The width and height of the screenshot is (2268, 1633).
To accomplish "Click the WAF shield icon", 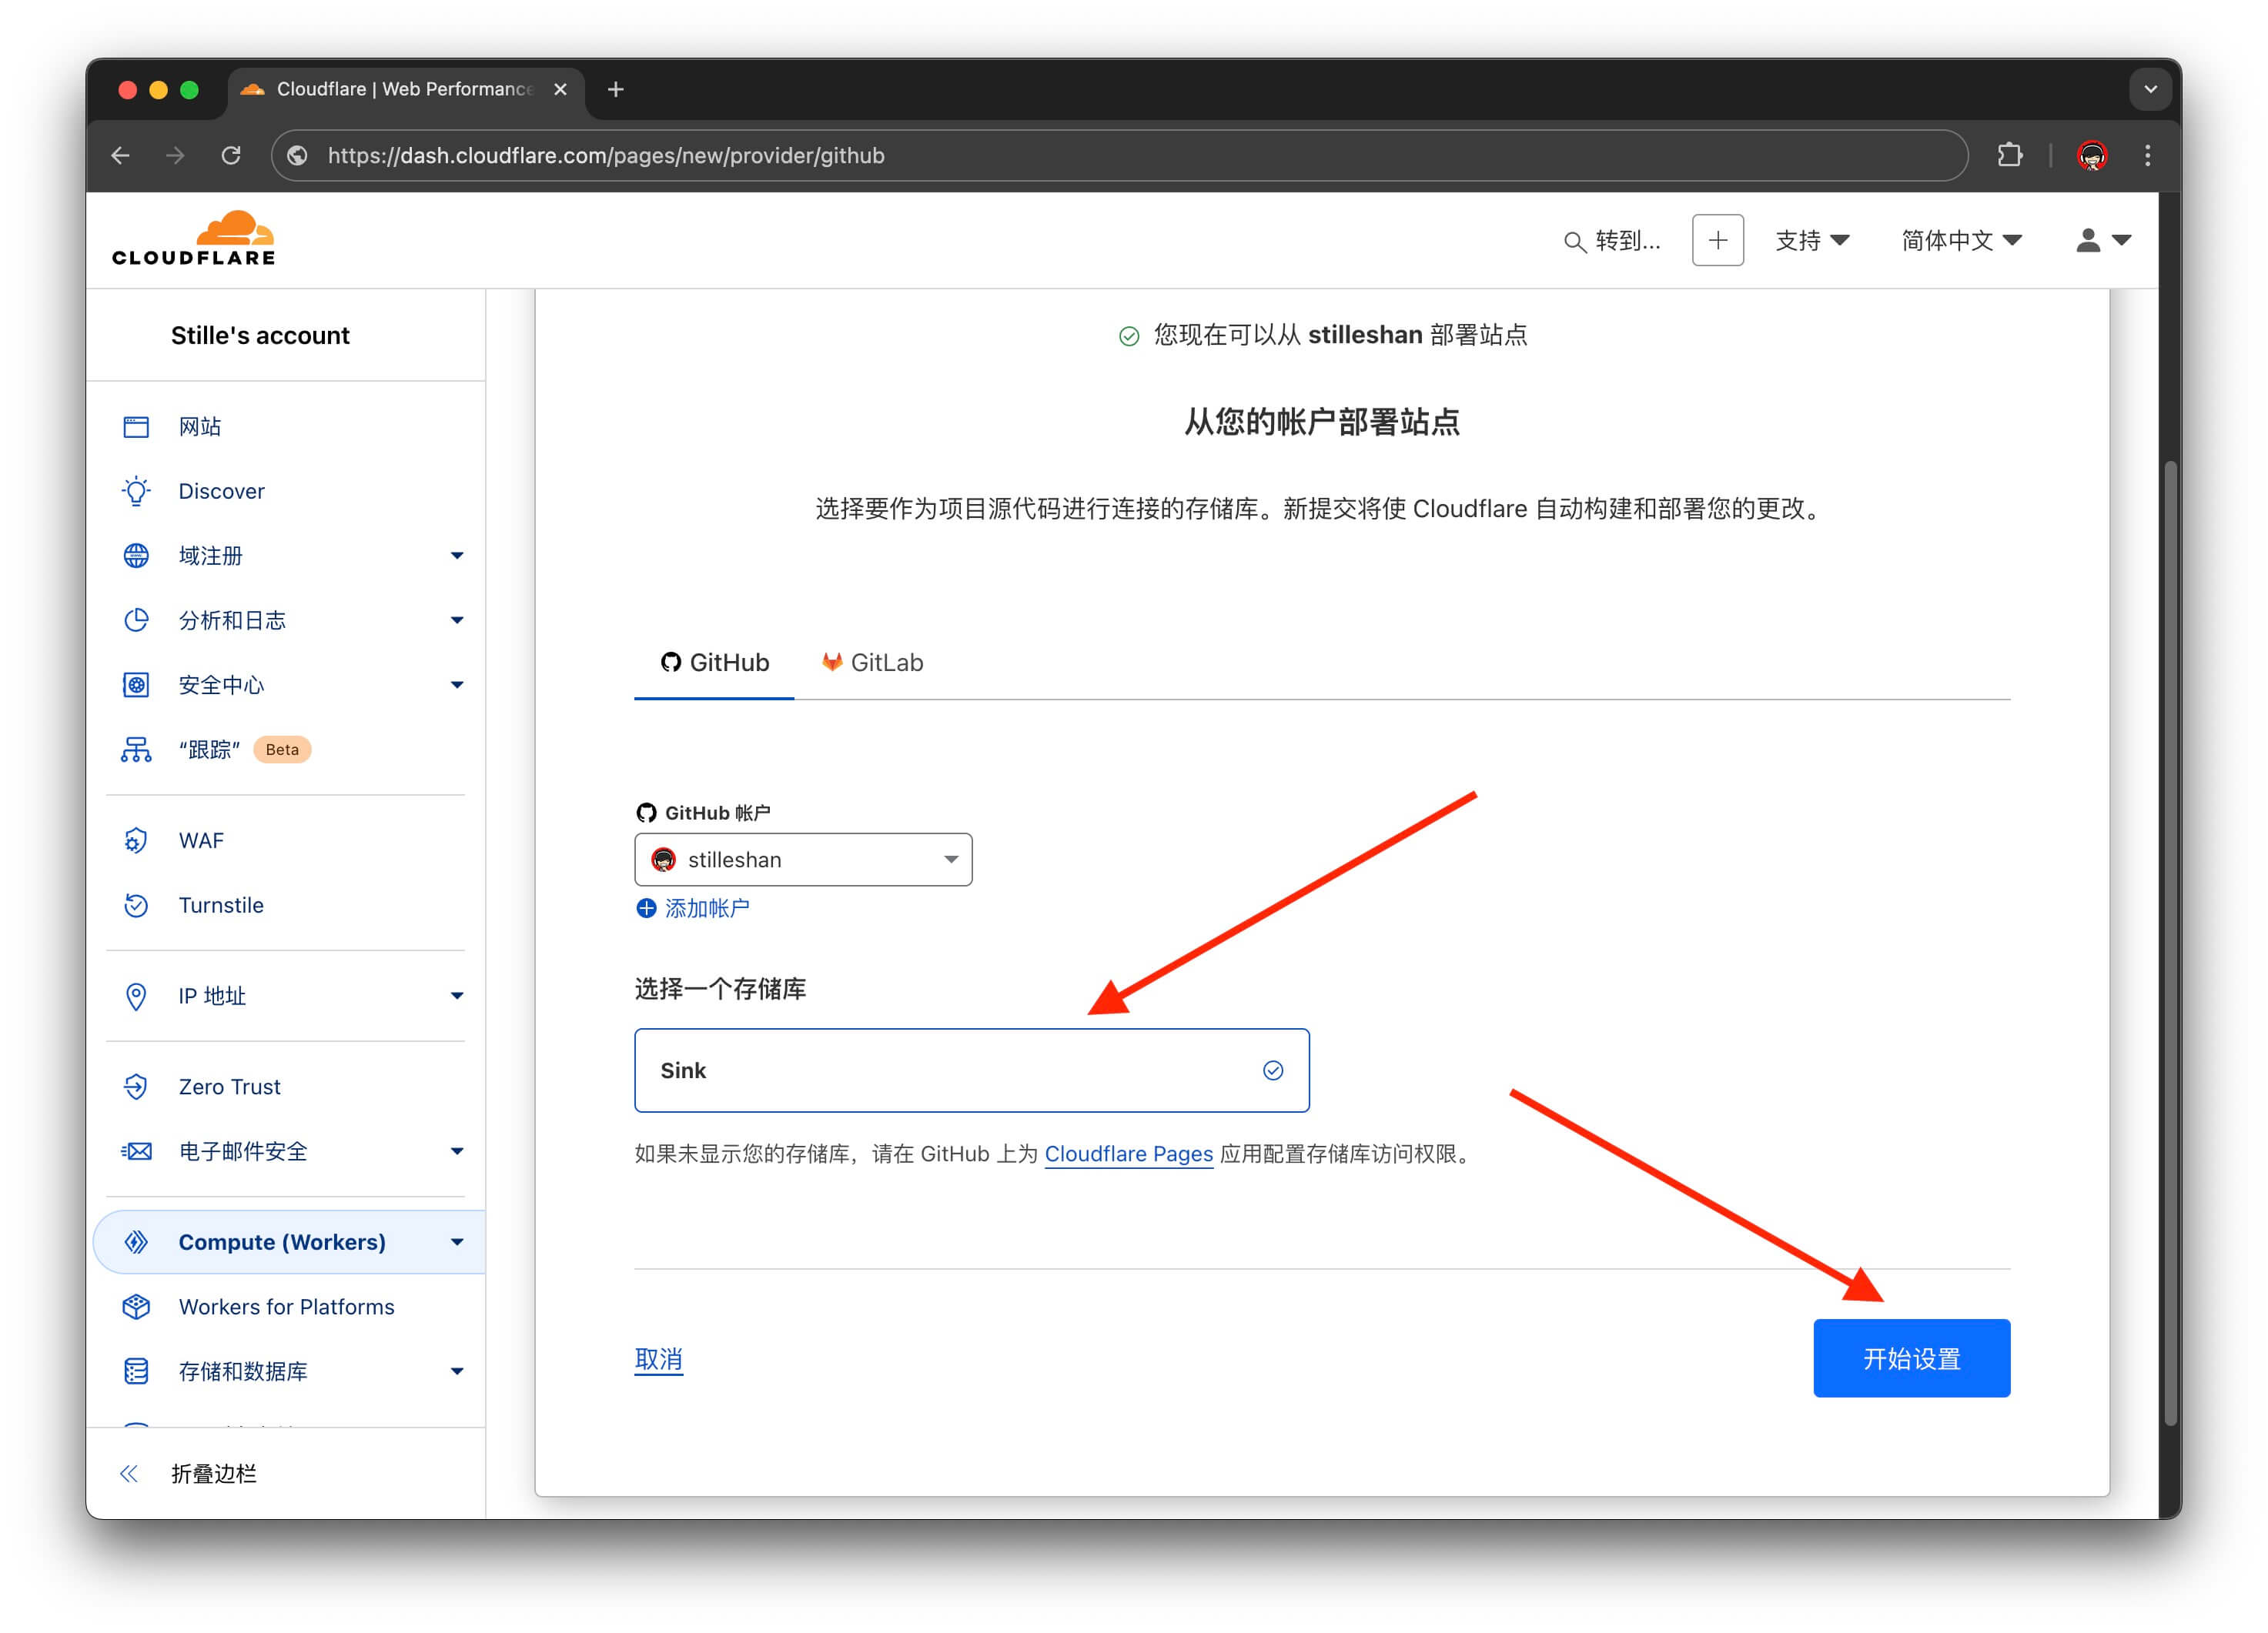I will [136, 840].
